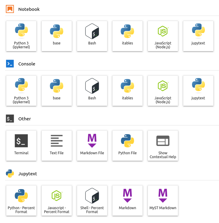
Task: Click the Console section title
Action: [27, 64]
